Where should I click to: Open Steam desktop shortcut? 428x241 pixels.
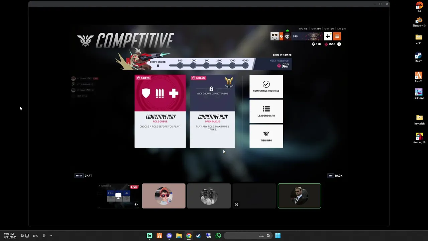pyautogui.click(x=419, y=57)
